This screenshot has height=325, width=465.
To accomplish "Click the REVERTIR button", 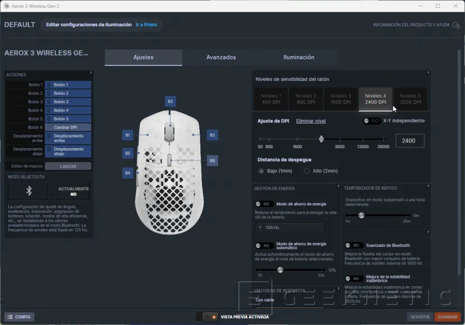I will pyautogui.click(x=420, y=317).
